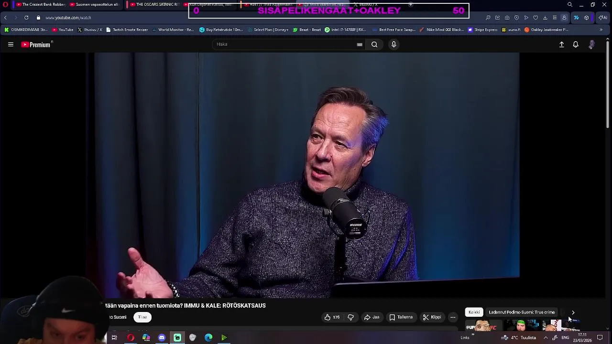The image size is (612, 344).
Task: Open Stripe Express bookmark
Action: pyautogui.click(x=482, y=30)
